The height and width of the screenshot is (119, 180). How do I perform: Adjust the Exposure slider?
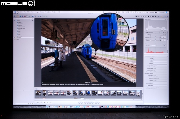(x=156, y=36)
